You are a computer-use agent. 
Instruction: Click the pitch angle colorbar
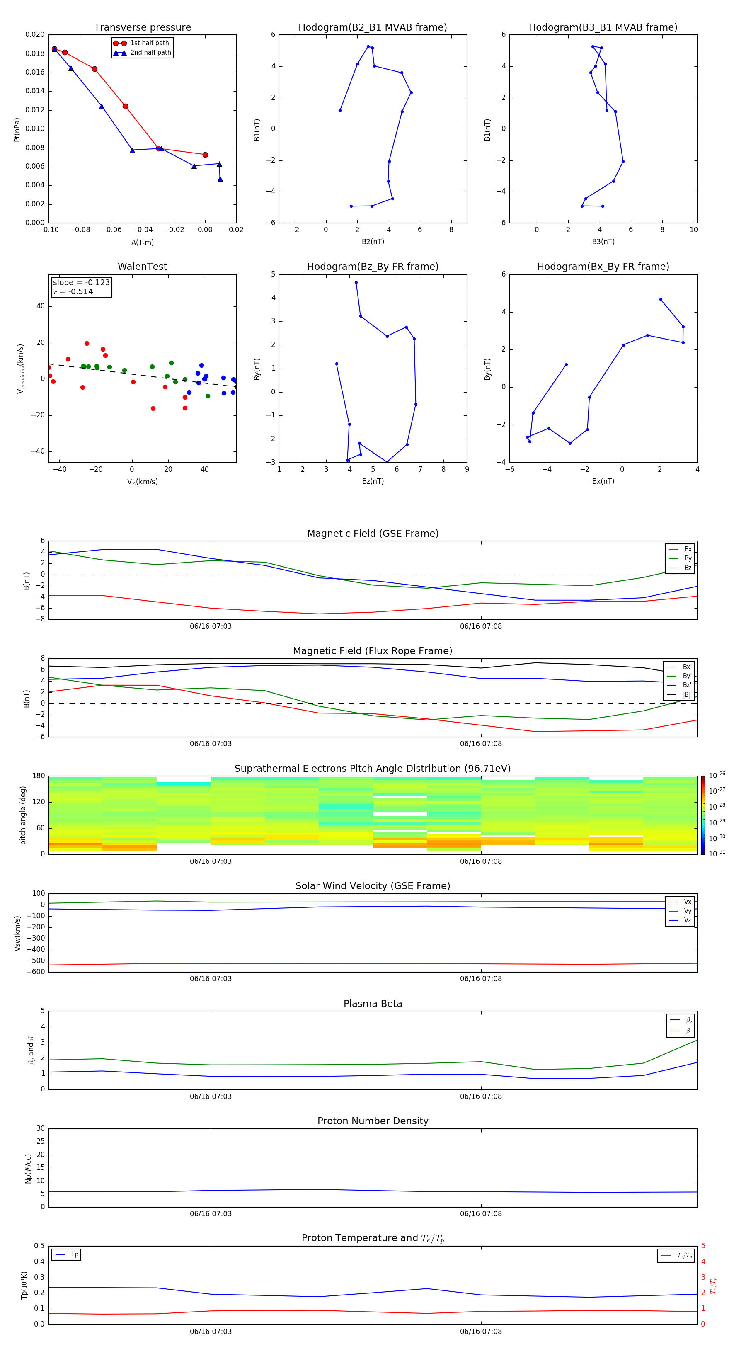click(703, 815)
